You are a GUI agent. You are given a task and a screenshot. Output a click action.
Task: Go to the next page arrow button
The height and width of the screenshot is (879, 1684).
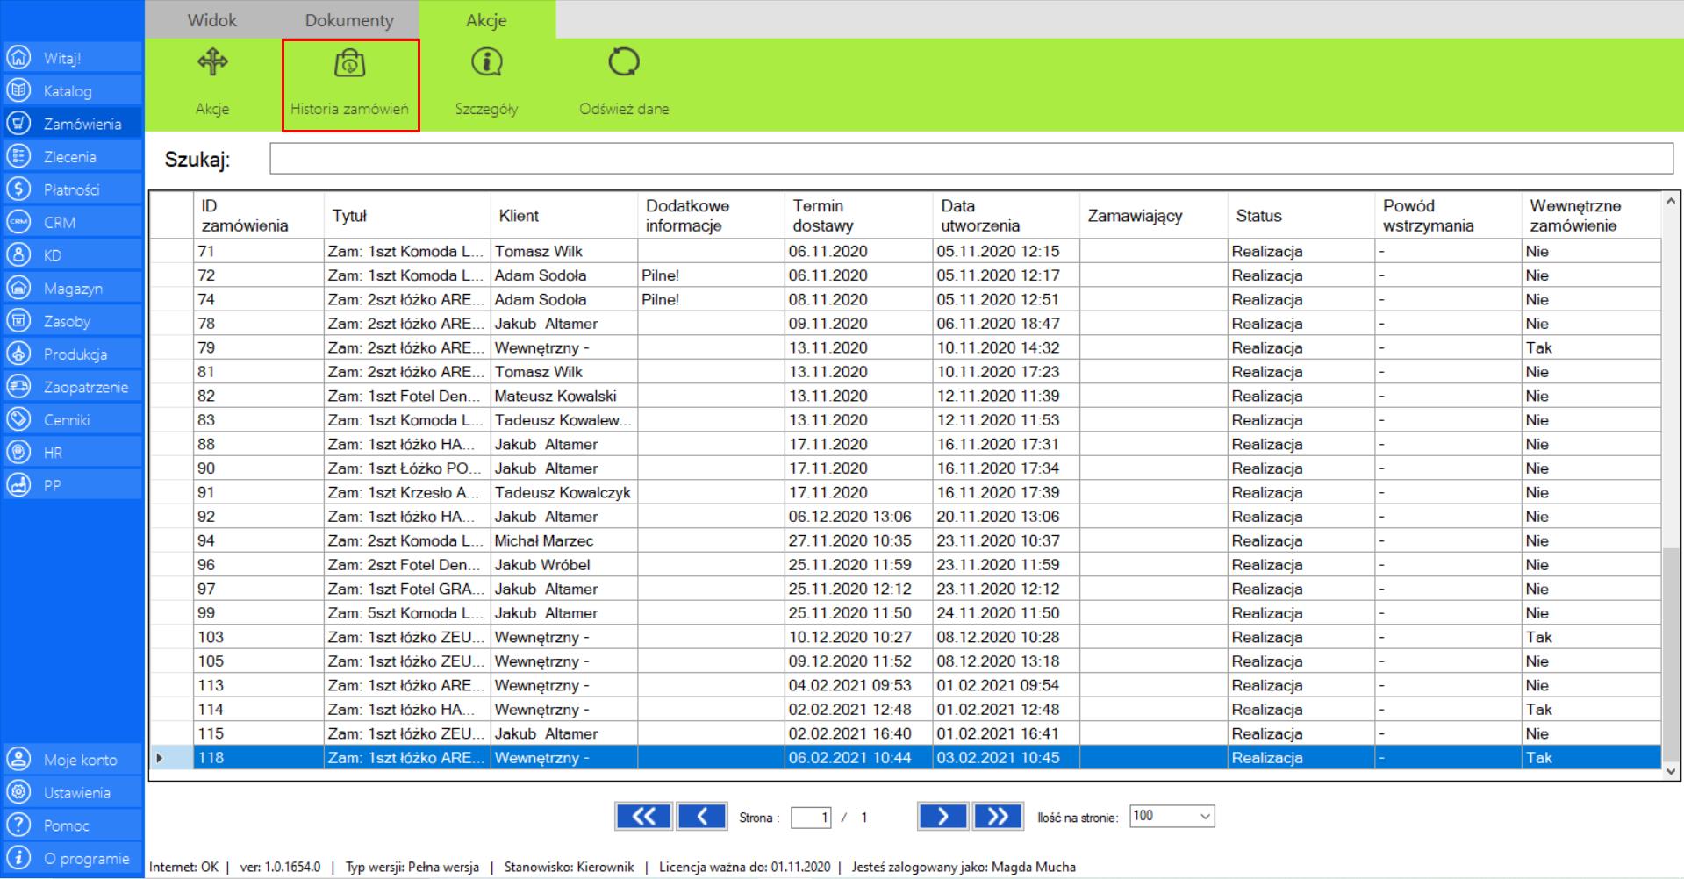click(x=942, y=817)
